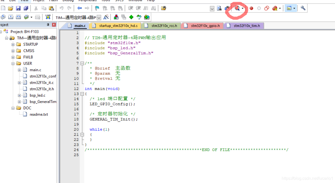Save the current file
Image resolution: width=335 pixels, height=183 pixels.
(18, 8)
